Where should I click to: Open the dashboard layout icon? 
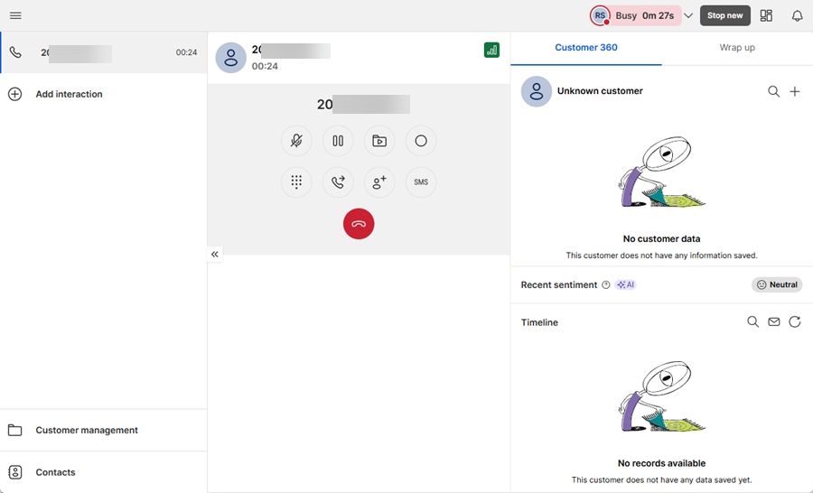click(766, 15)
